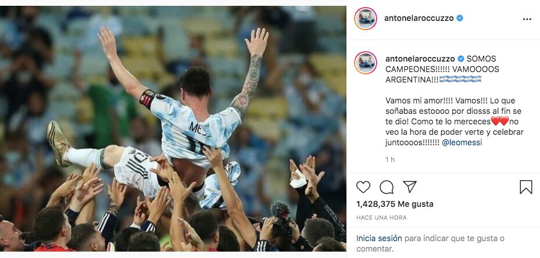Open antonelaroccuzzo username in caption

(x=420, y=59)
